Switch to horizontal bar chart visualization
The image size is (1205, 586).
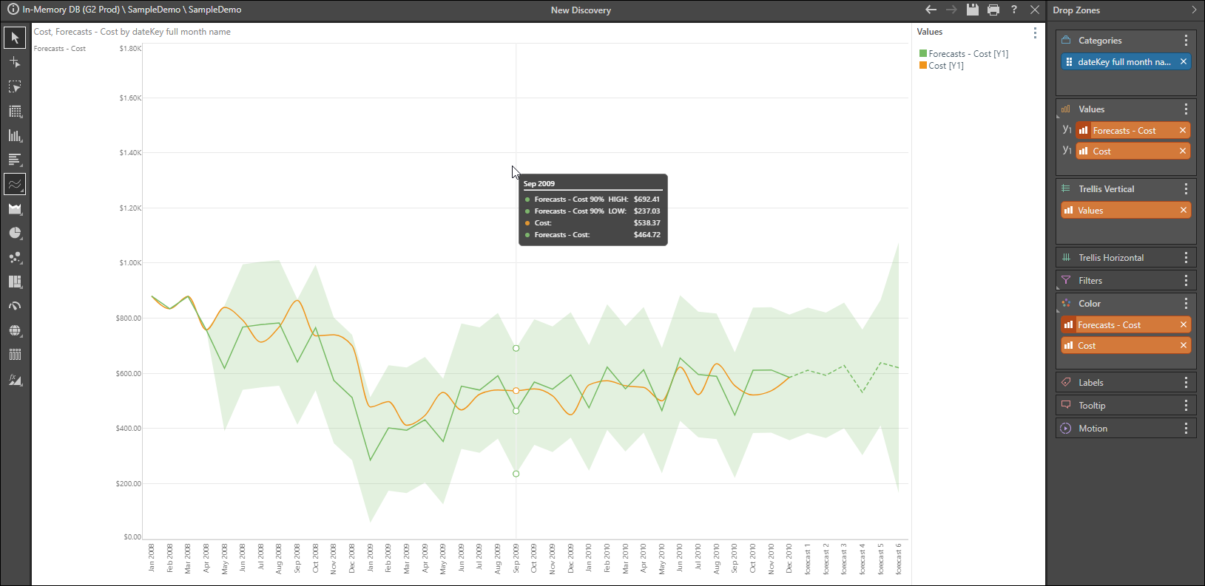[x=15, y=160]
